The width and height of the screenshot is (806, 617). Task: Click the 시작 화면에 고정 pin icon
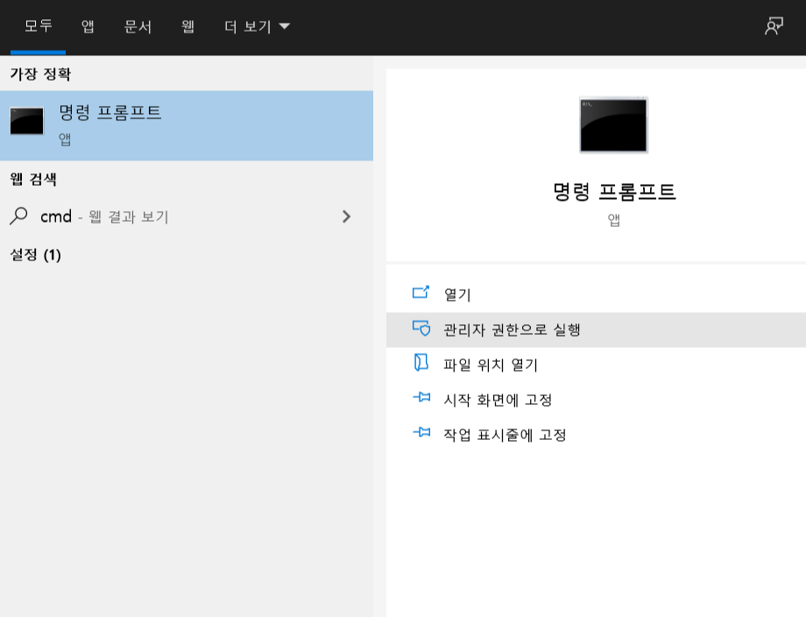point(421,399)
